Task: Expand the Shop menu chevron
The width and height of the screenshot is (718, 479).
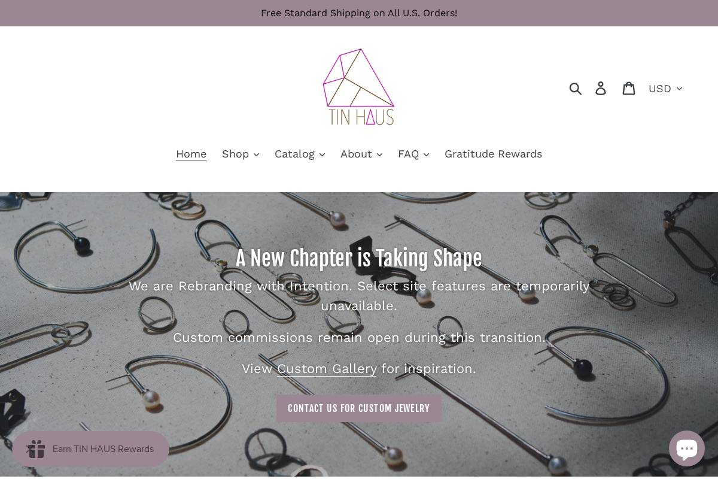Action: pyautogui.click(x=256, y=154)
